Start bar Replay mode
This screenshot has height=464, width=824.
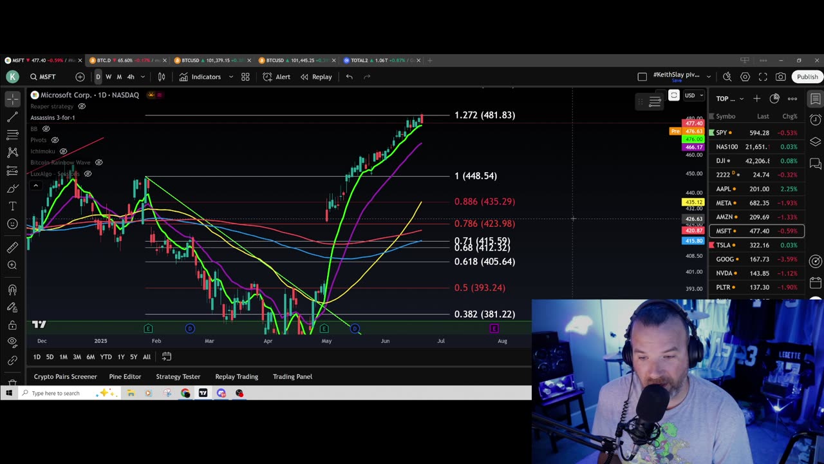pyautogui.click(x=315, y=77)
